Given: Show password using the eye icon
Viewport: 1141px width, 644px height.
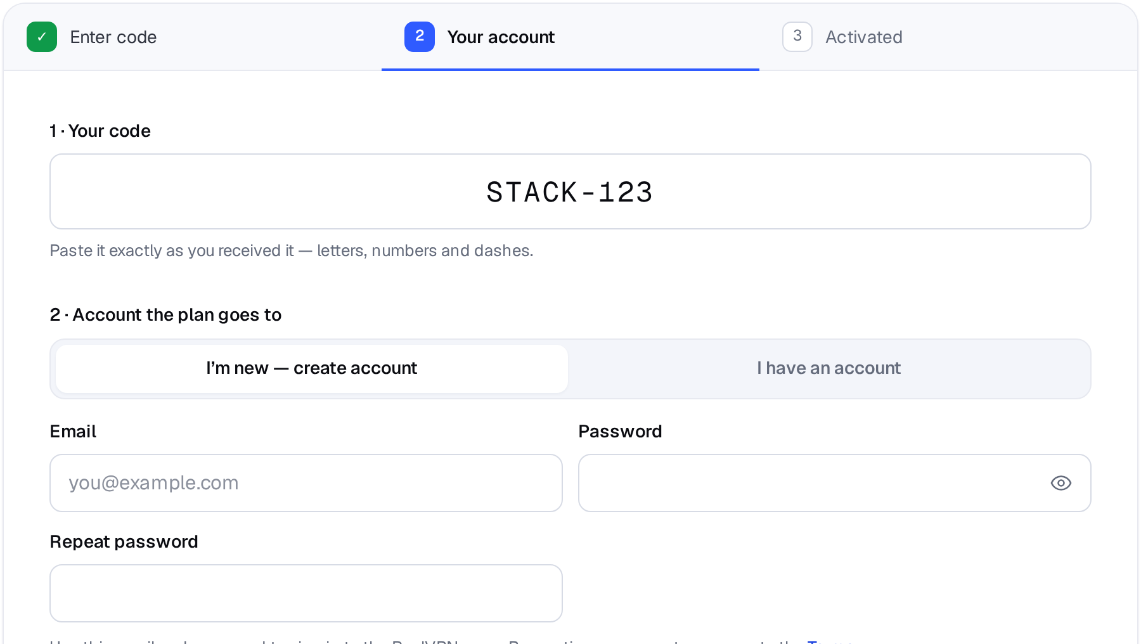Looking at the screenshot, I should pos(1060,483).
